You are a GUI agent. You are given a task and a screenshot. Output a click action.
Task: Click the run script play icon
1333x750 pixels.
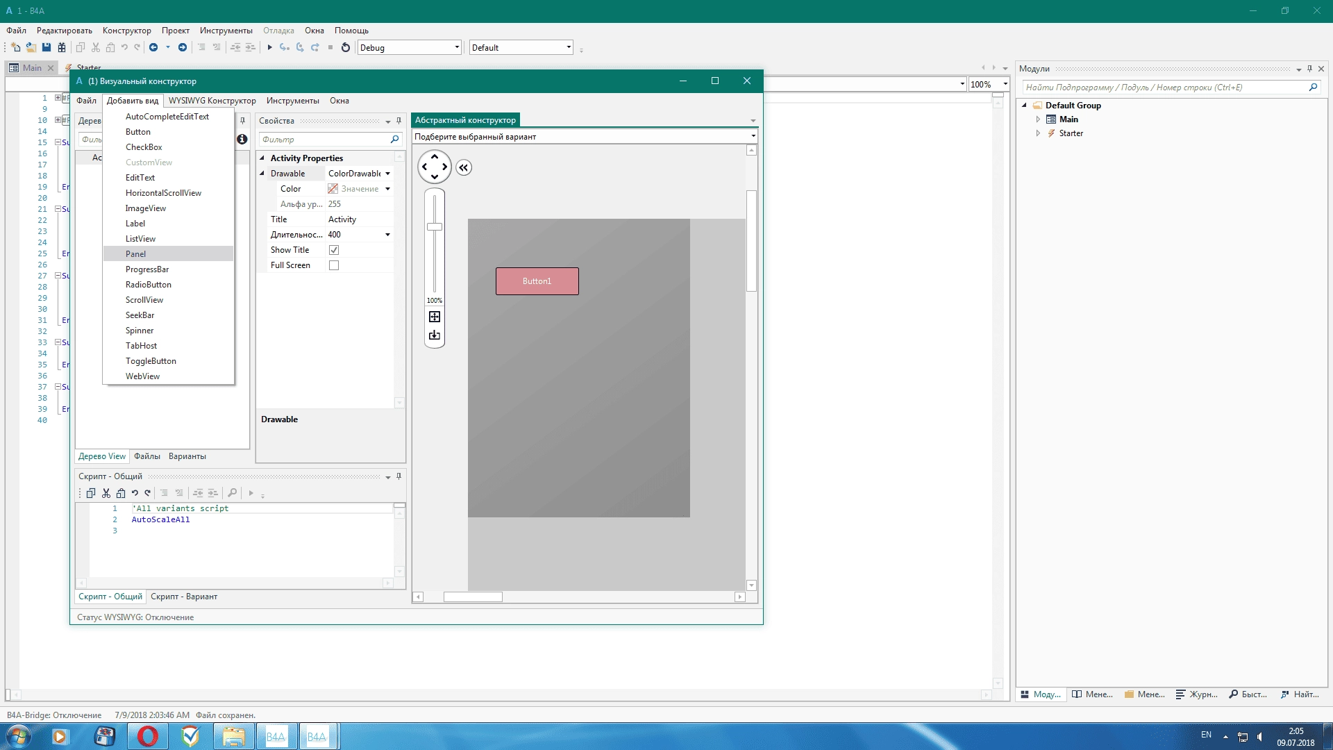[x=251, y=493]
